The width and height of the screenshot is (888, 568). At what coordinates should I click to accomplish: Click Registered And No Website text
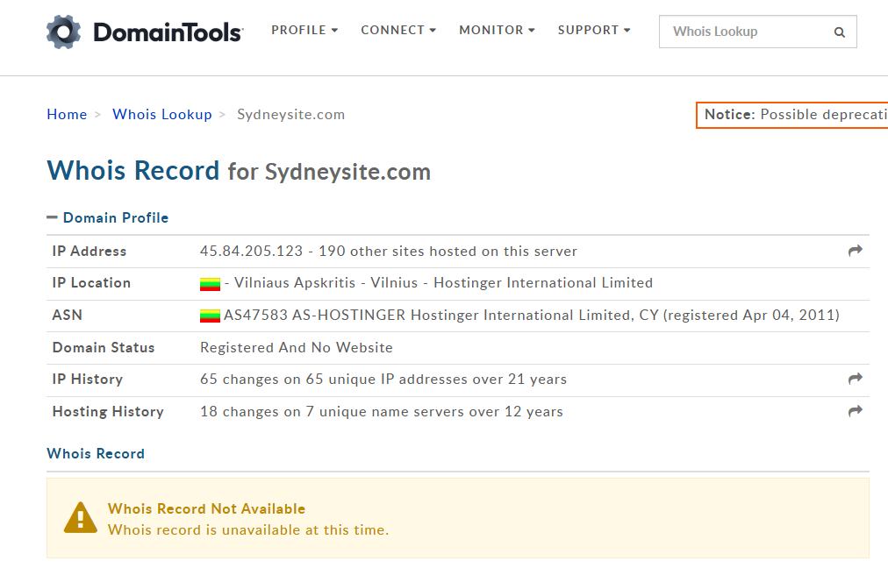[x=297, y=347]
